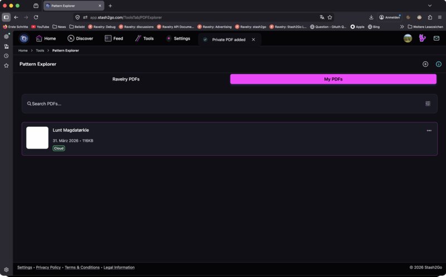The width and height of the screenshot is (446, 277).
Task: Click the Search PDFs input field
Action: 223,103
